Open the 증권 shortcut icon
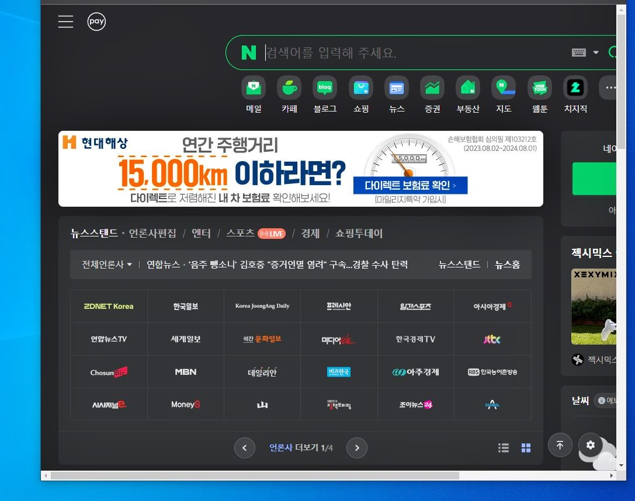The height and width of the screenshot is (501, 635). tap(432, 88)
